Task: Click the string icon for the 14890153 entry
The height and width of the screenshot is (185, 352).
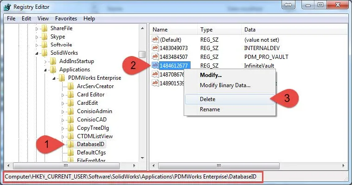Action: point(155,83)
